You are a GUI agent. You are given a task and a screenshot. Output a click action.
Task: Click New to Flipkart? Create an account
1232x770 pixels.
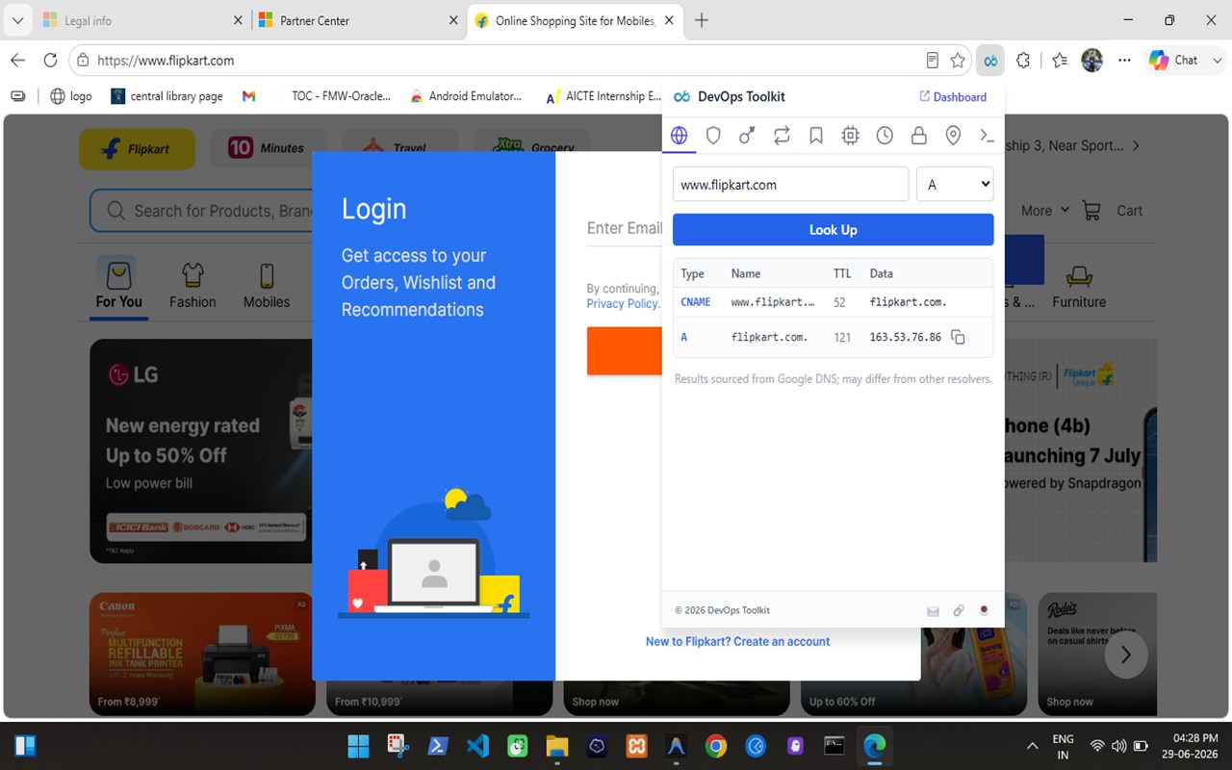(737, 642)
